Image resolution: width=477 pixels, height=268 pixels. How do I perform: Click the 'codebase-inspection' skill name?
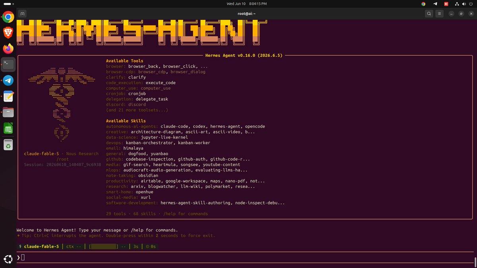[149, 159]
